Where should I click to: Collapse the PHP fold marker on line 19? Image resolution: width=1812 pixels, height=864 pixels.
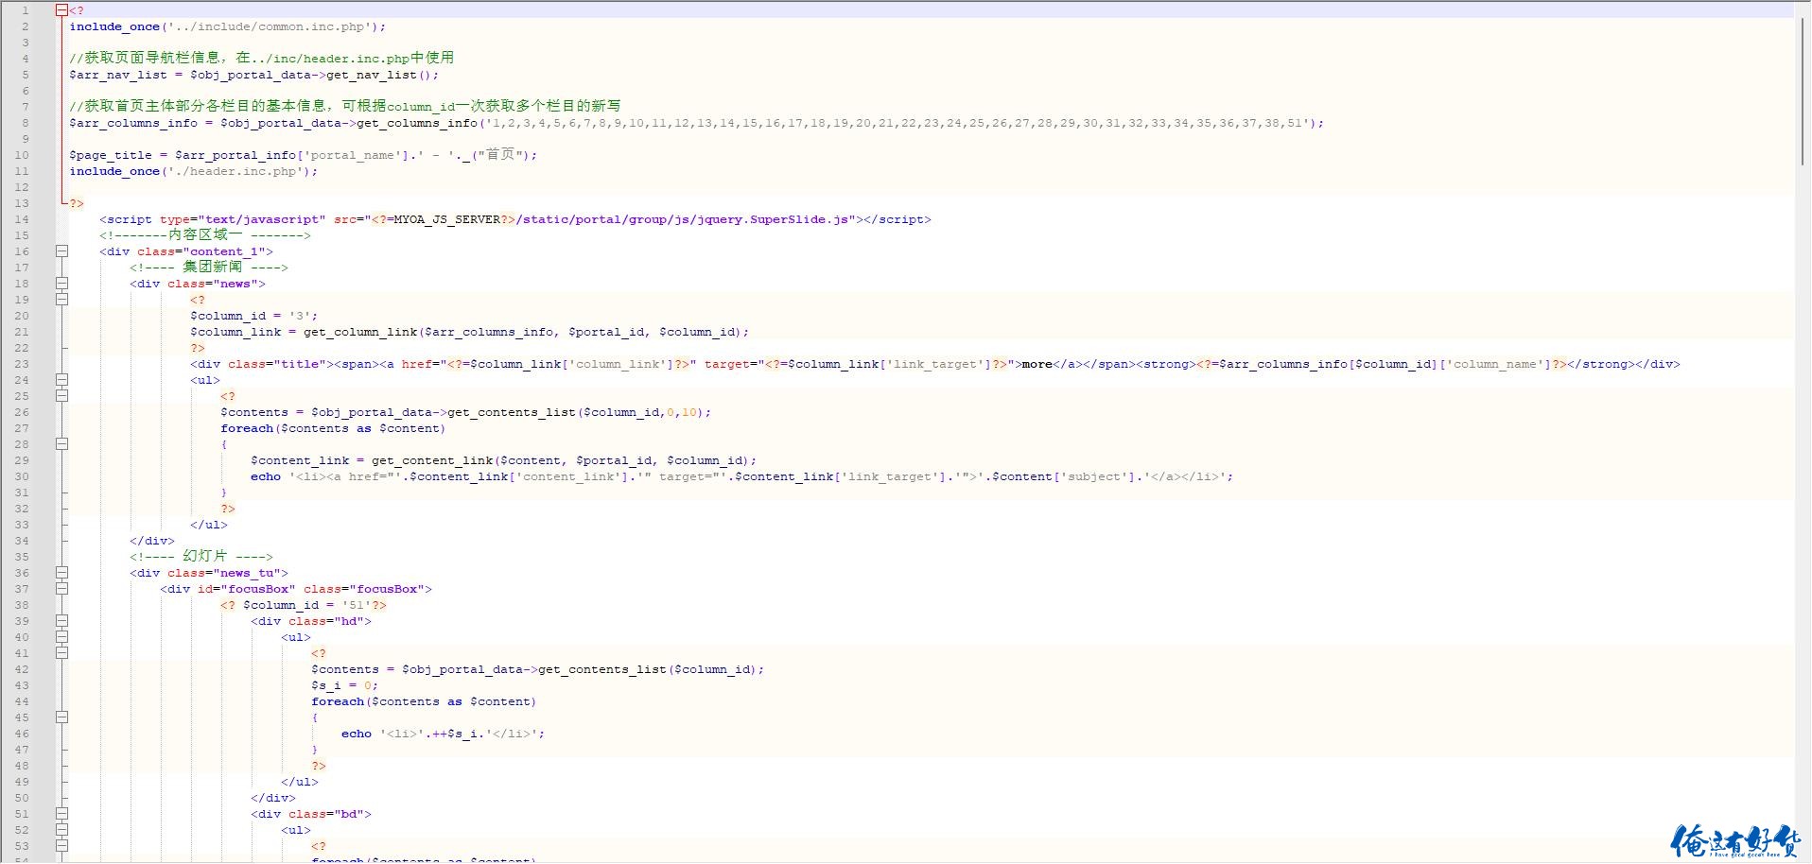[x=61, y=300]
